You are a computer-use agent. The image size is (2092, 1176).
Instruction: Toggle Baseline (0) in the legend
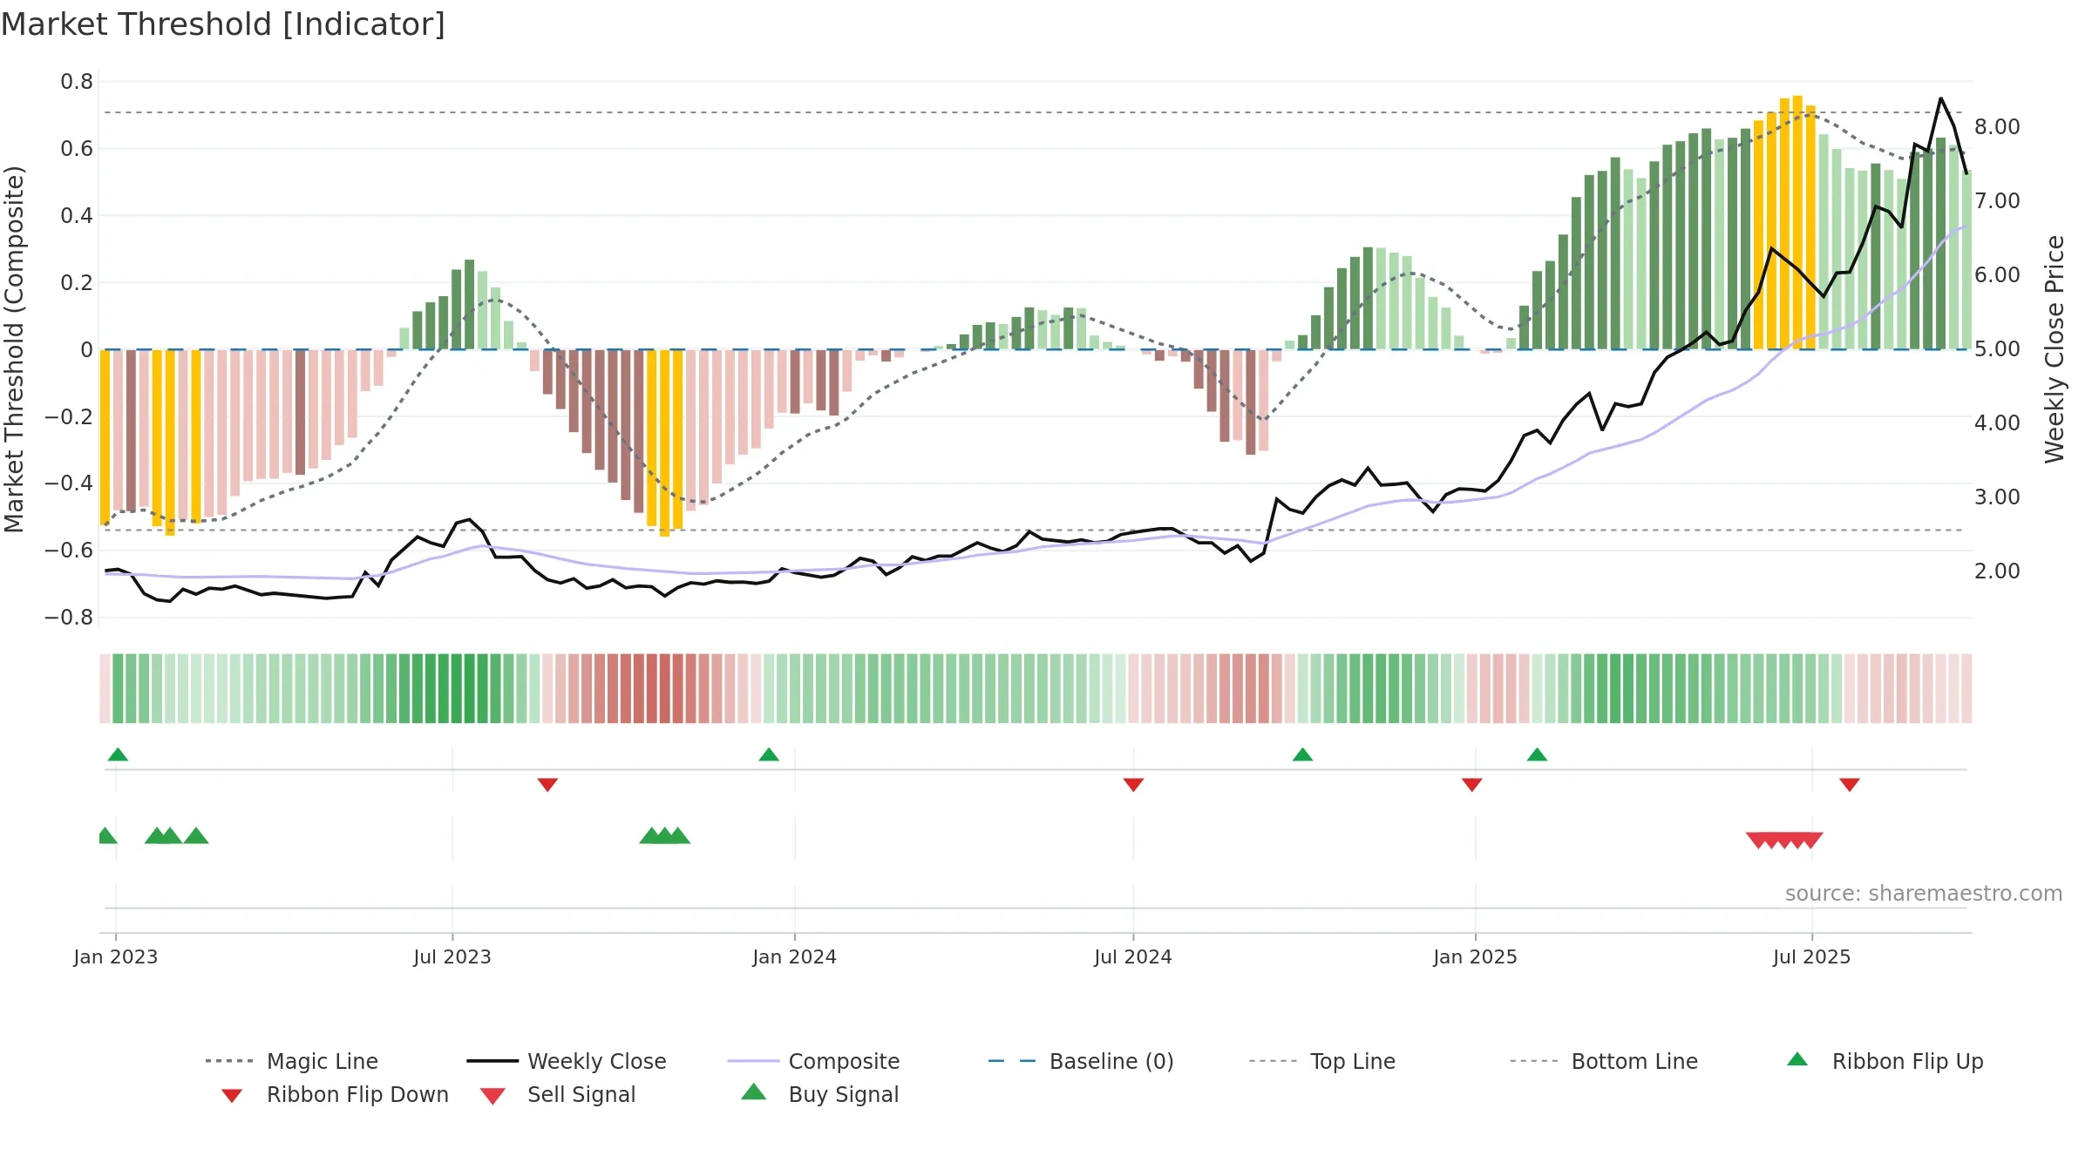[1081, 1061]
